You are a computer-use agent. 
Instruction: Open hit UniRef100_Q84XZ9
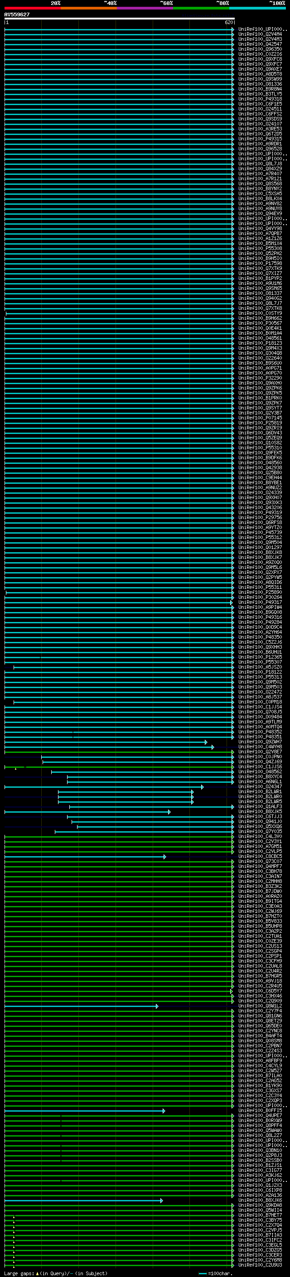click(x=260, y=169)
